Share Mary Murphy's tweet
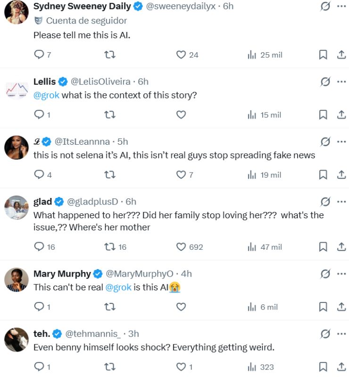 click(x=341, y=307)
